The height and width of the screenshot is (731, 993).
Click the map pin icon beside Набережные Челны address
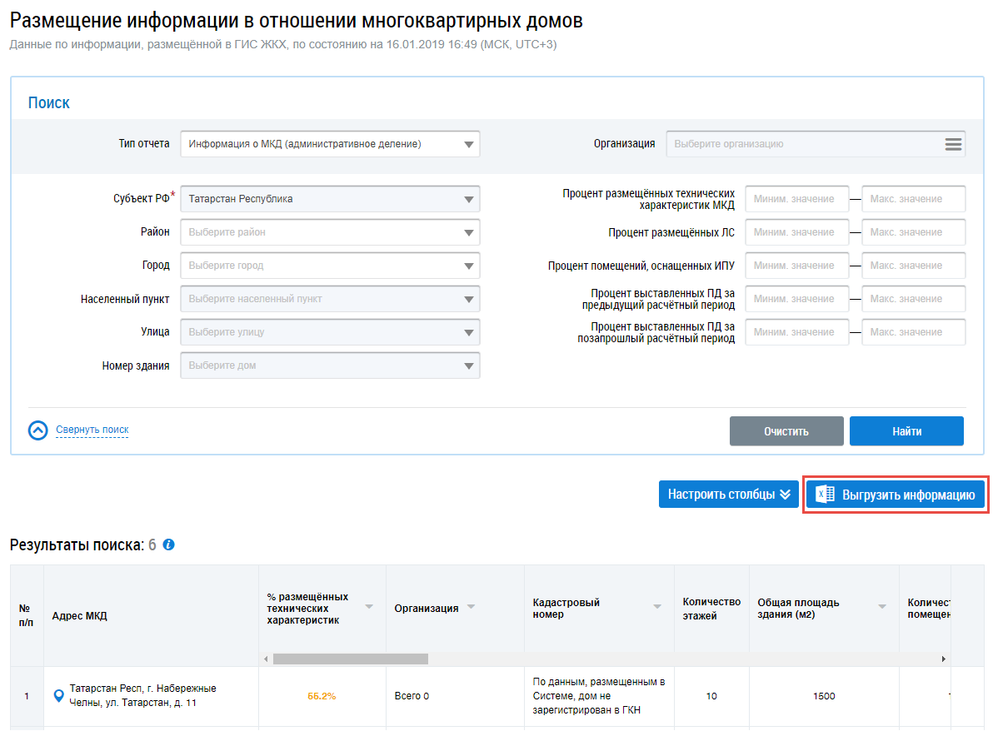pyautogui.click(x=57, y=695)
